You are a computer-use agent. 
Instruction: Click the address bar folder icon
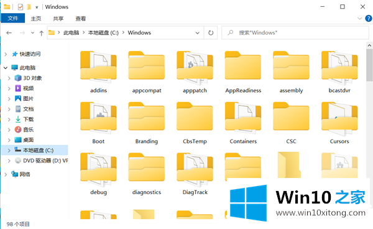tap(52, 32)
